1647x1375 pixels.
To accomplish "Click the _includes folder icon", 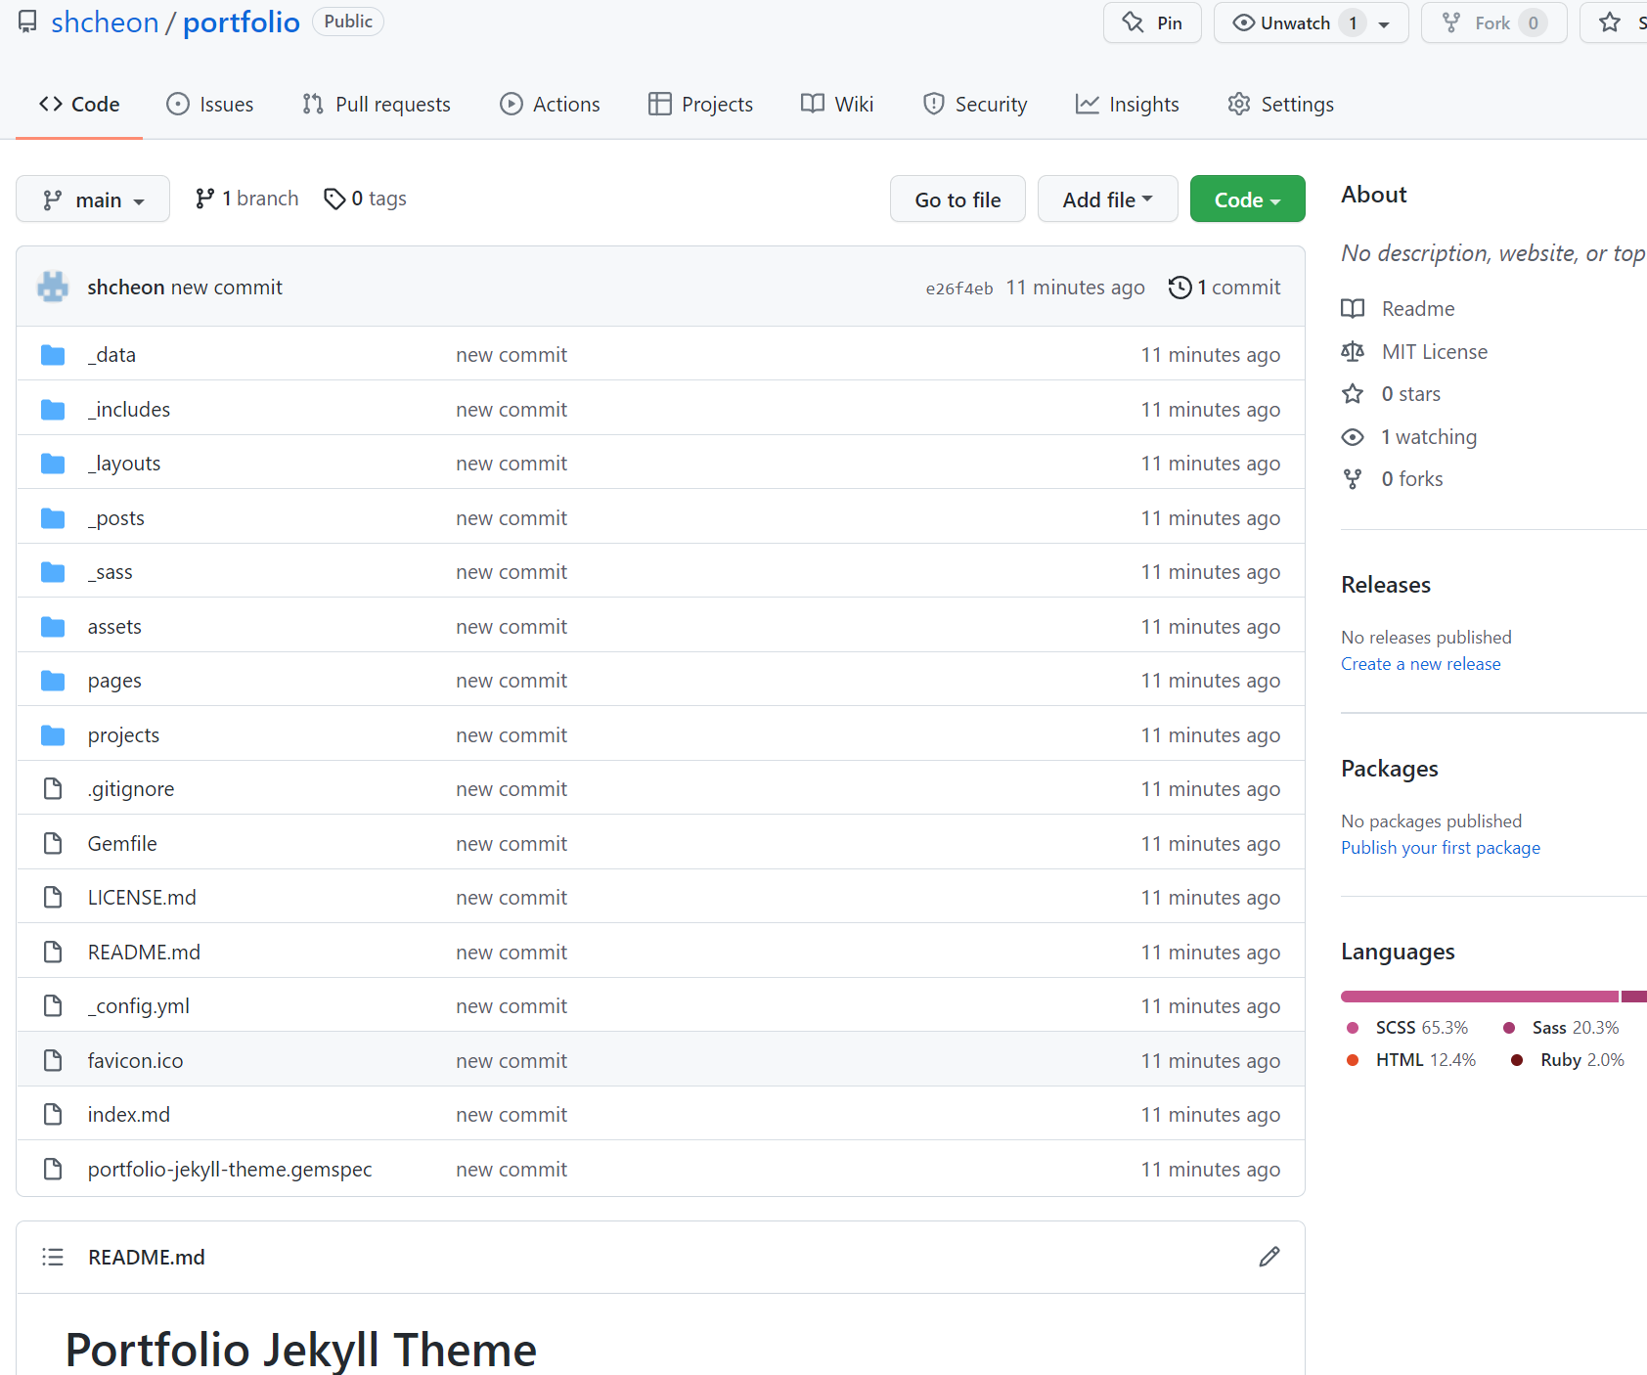I will click(x=53, y=410).
